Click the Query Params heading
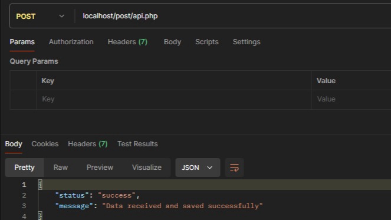This screenshot has width=391, height=220. tap(34, 61)
